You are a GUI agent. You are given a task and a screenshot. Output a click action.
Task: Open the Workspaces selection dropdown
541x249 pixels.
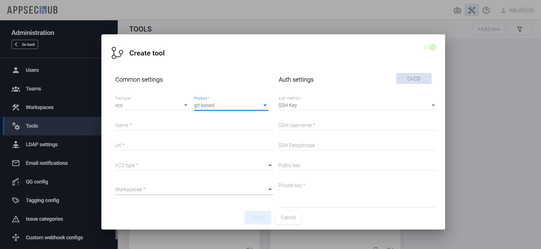(194, 189)
